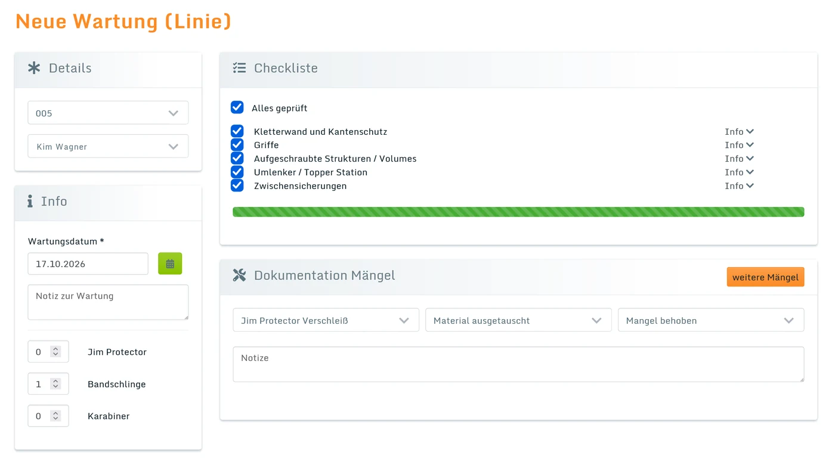Screen dimensions: 835x470
Task: Toggle Umlenker / Topper Station checkbox
Action: pyautogui.click(x=237, y=172)
